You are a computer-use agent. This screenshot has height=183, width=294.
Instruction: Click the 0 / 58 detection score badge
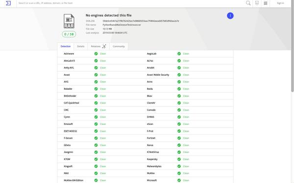[69, 34]
